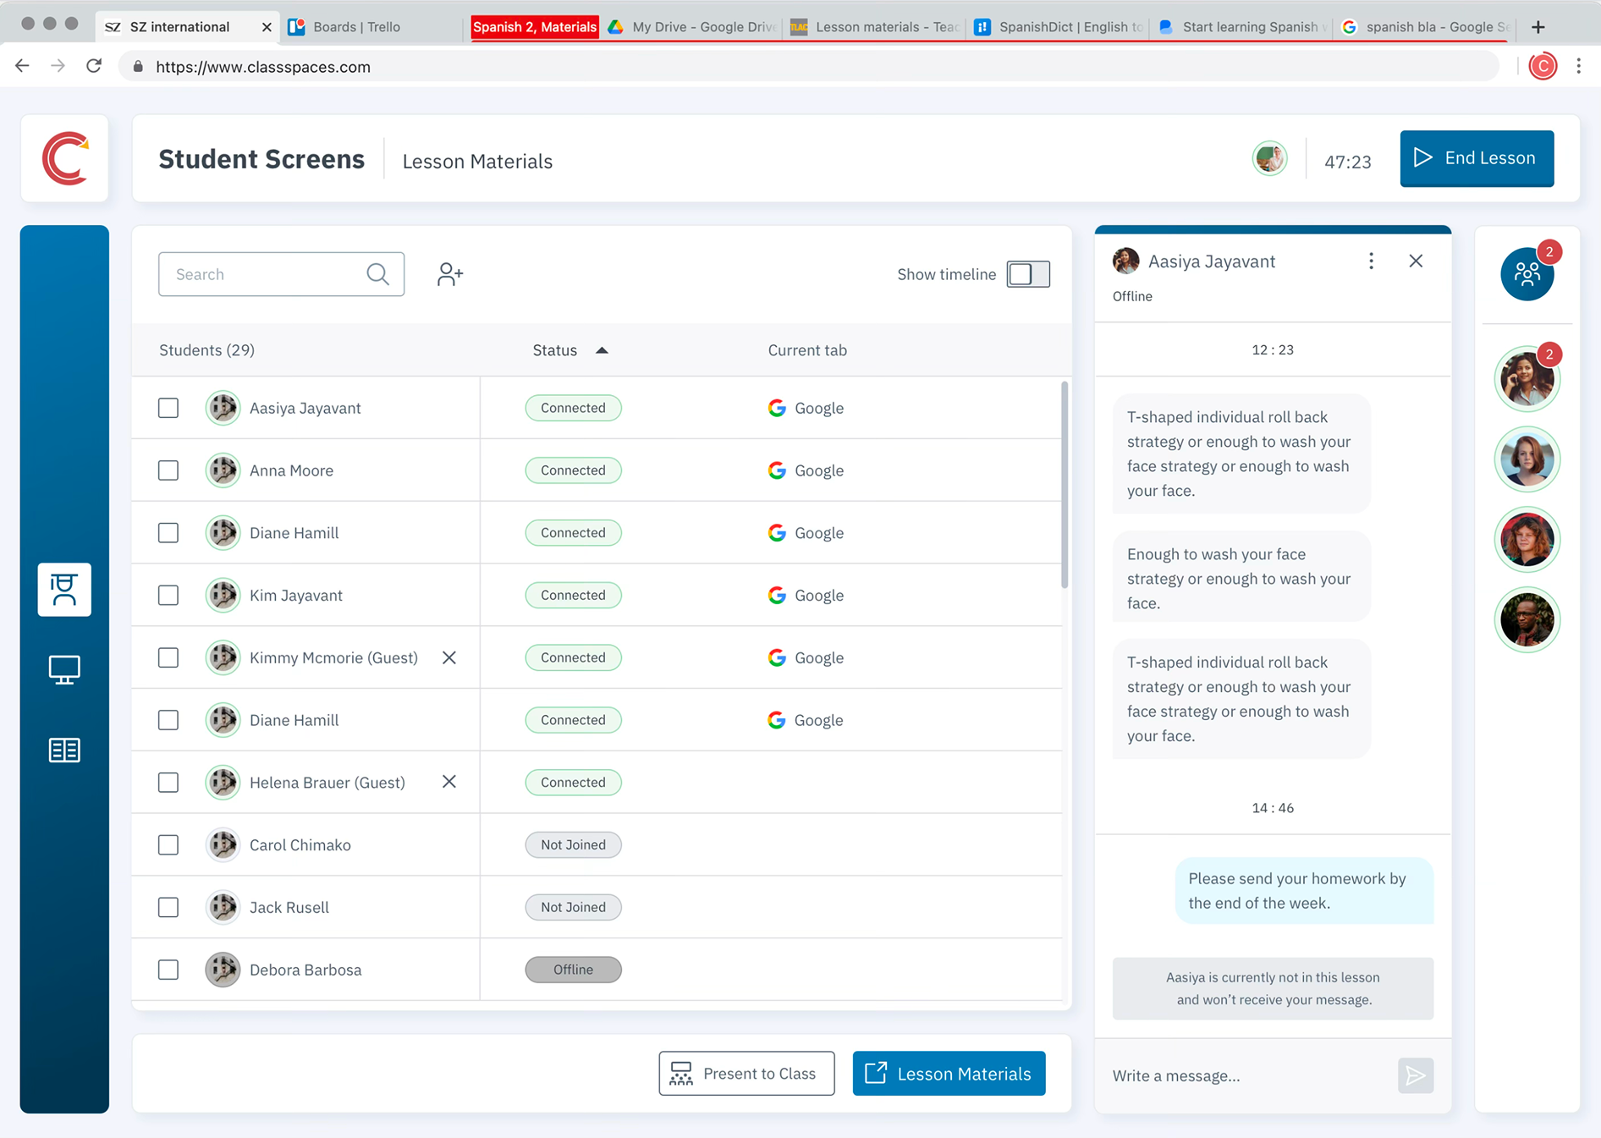Image resolution: width=1601 pixels, height=1138 pixels.
Task: Click the End Lesson button
Action: click(1476, 158)
